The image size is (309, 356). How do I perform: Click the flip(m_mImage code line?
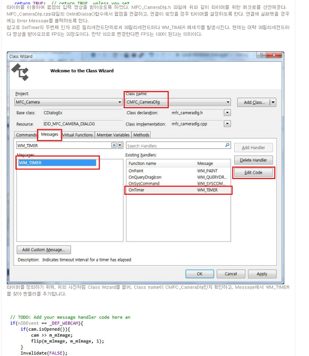coord(67,341)
